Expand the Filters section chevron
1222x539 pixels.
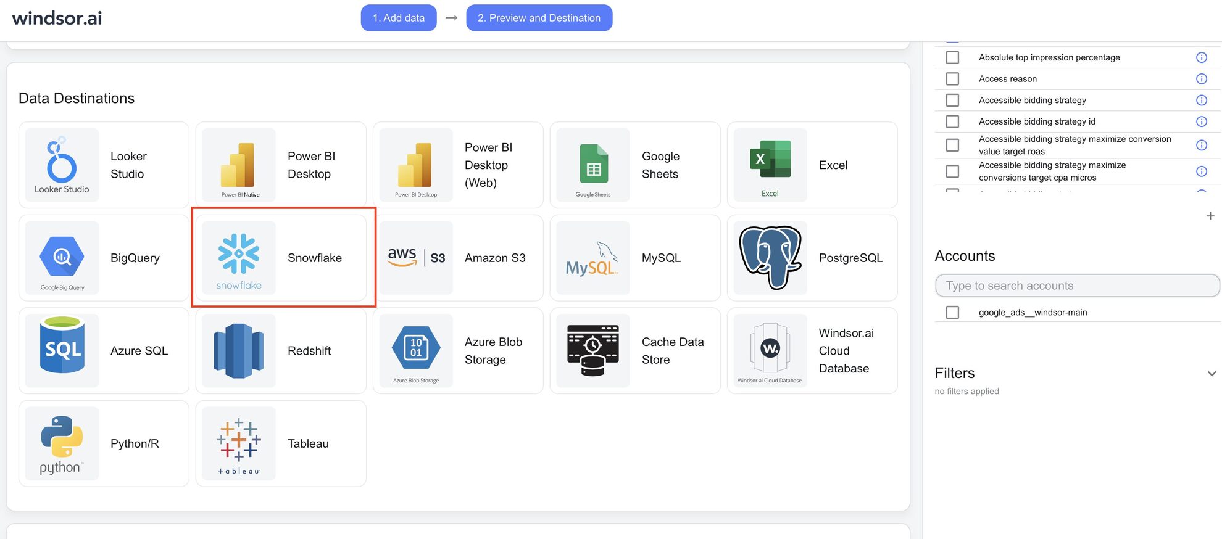pyautogui.click(x=1211, y=373)
